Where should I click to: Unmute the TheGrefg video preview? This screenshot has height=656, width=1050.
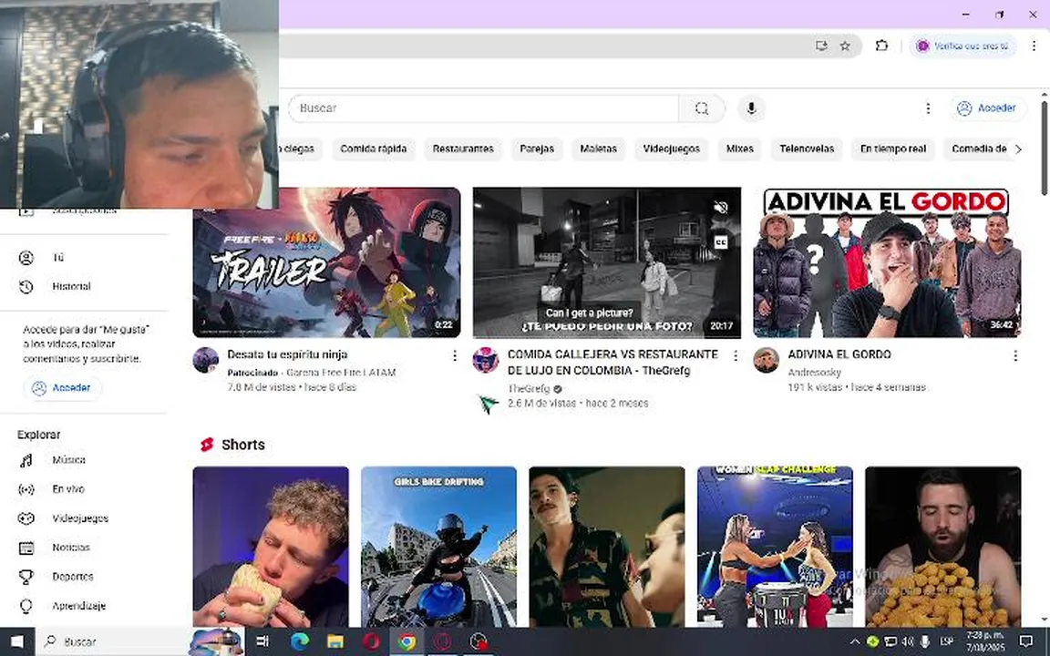pyautogui.click(x=721, y=208)
